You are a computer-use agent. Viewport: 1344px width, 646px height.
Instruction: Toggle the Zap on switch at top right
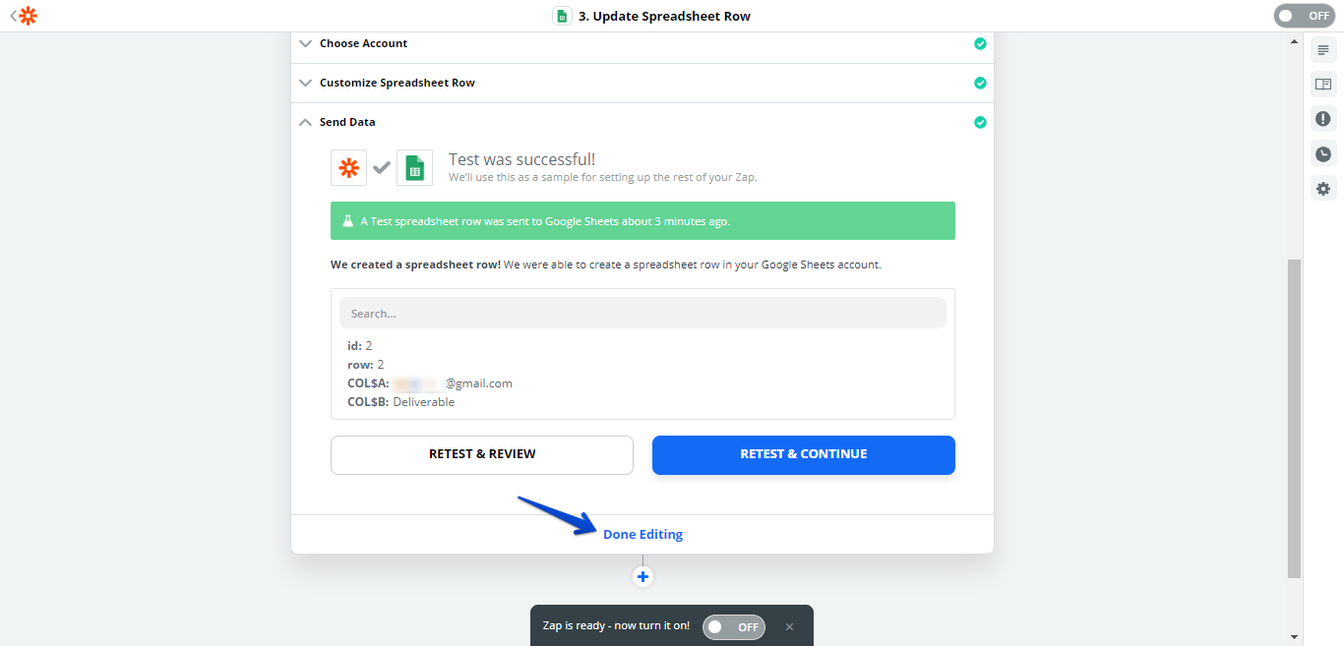[1307, 16]
